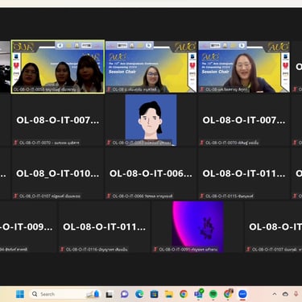The width and height of the screenshot is (302, 302).
Task: Select the Session Chair tile with the smiling woman
Action: (244, 67)
